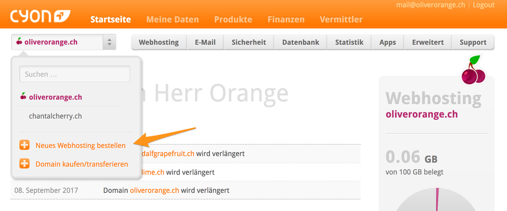Viewport: 507px width, 211px height.
Task: Open the Meine Daten menu
Action: (x=173, y=19)
